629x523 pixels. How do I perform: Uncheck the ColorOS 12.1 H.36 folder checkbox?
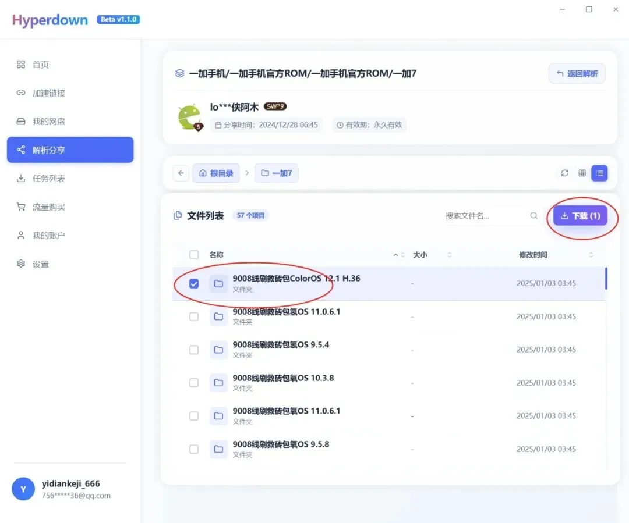194,284
